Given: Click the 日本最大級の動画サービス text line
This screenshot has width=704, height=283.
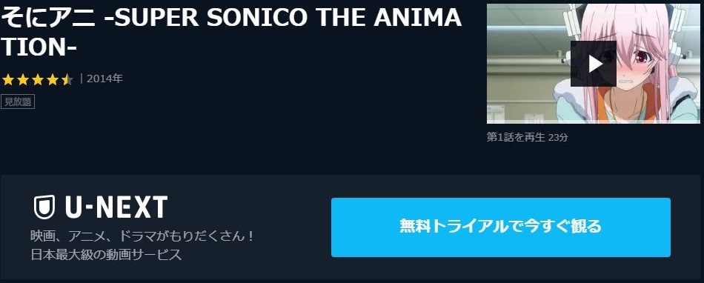Looking at the screenshot, I should [107, 255].
